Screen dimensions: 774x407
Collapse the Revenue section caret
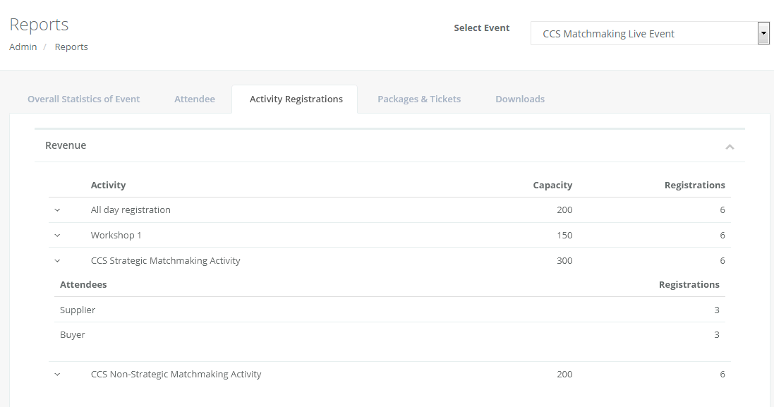click(730, 145)
